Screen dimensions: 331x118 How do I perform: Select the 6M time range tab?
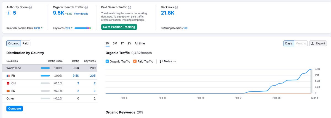[115, 43]
